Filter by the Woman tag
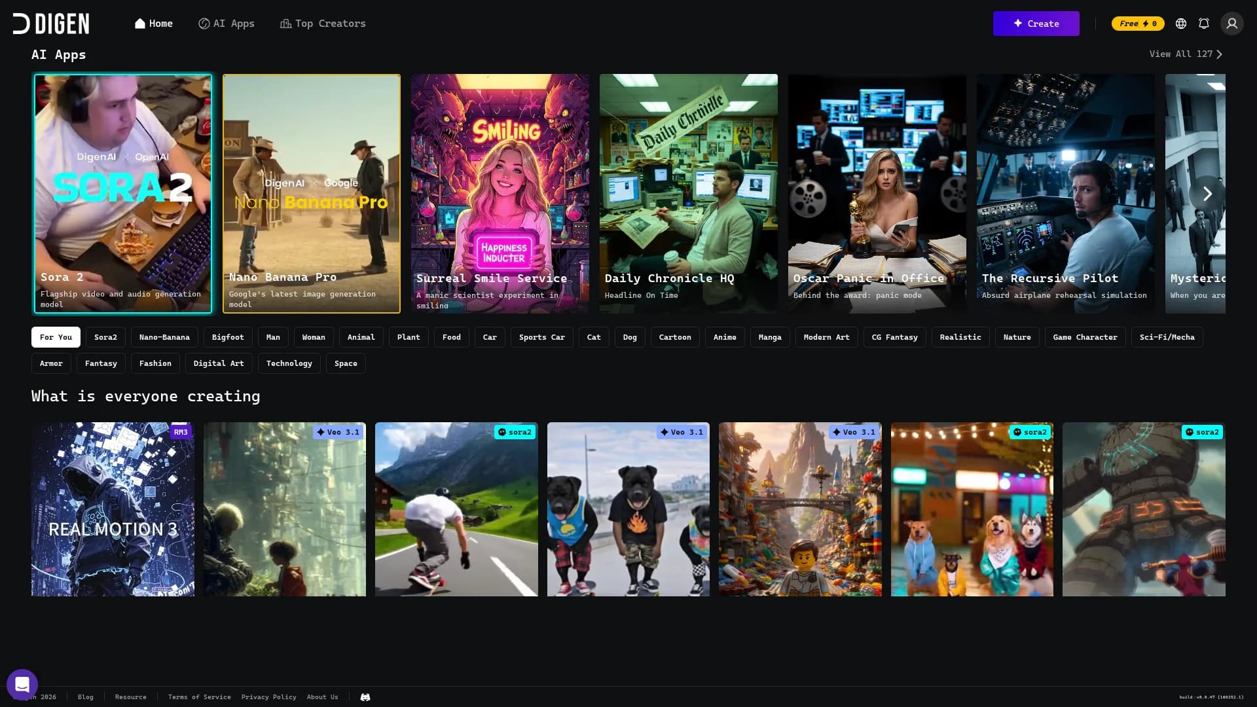The image size is (1257, 707). coord(314,337)
